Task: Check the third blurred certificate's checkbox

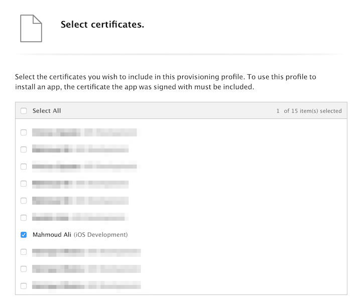Action: 24,167
